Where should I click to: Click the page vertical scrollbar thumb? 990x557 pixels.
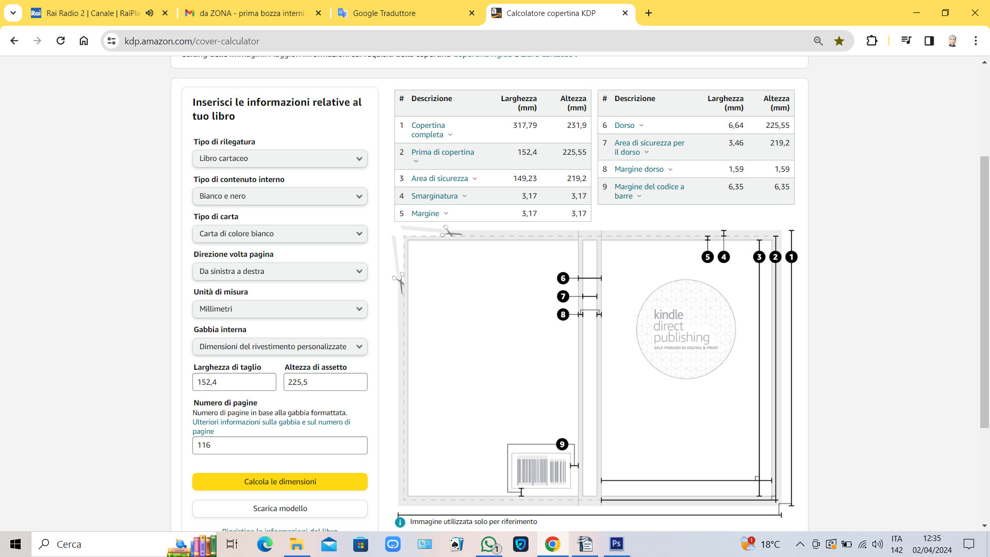984,291
